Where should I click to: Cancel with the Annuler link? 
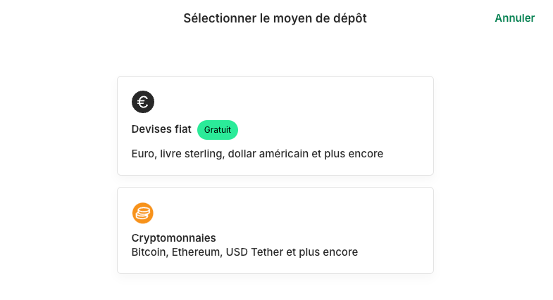(x=514, y=18)
